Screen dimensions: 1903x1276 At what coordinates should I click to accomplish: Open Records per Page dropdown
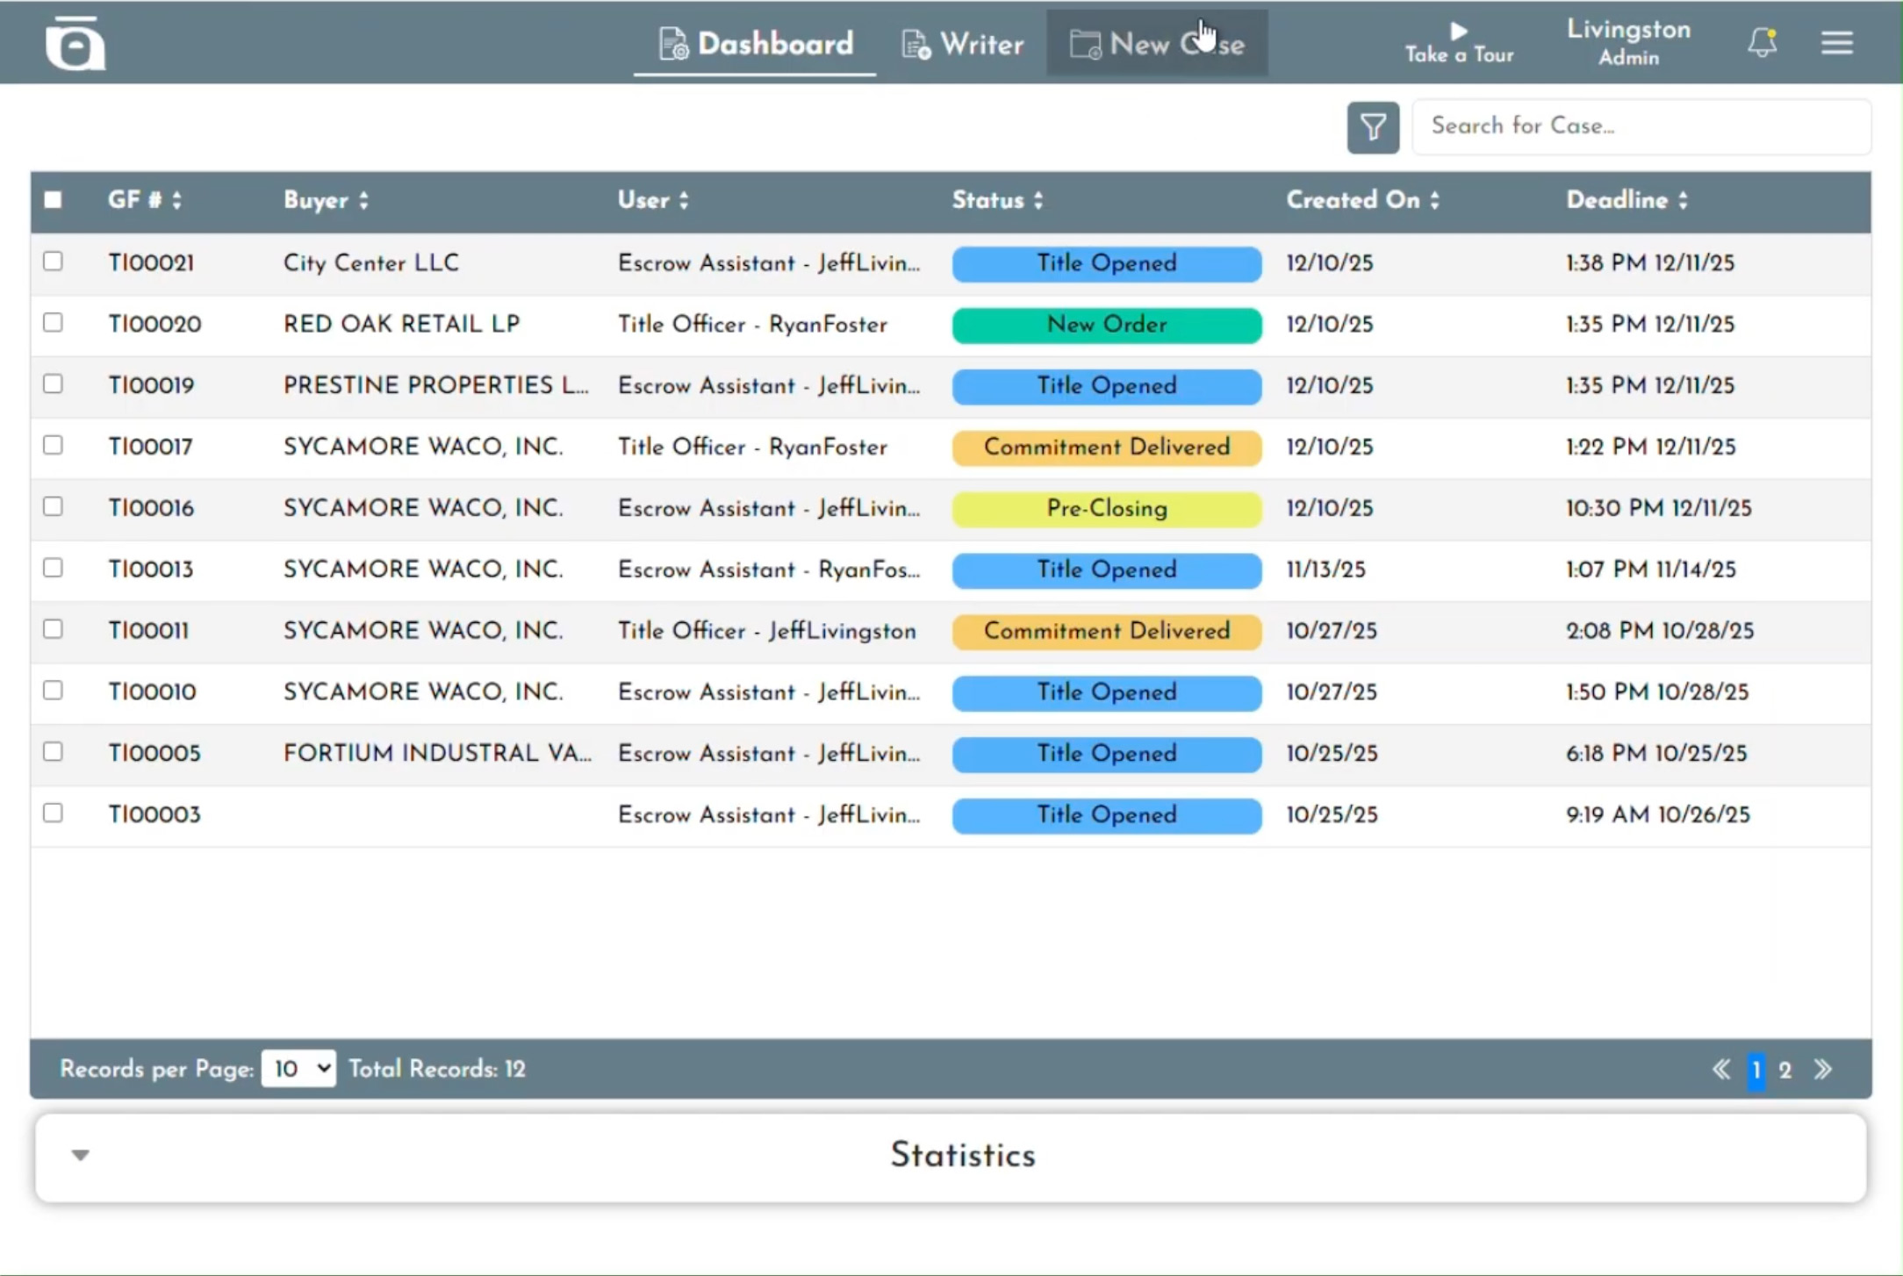click(298, 1069)
